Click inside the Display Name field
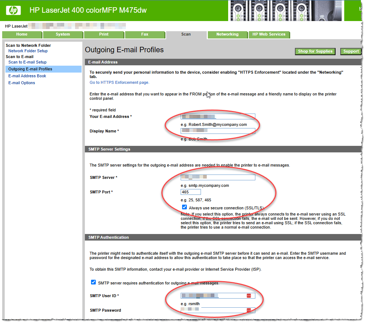The image size is (366, 324). [218, 131]
